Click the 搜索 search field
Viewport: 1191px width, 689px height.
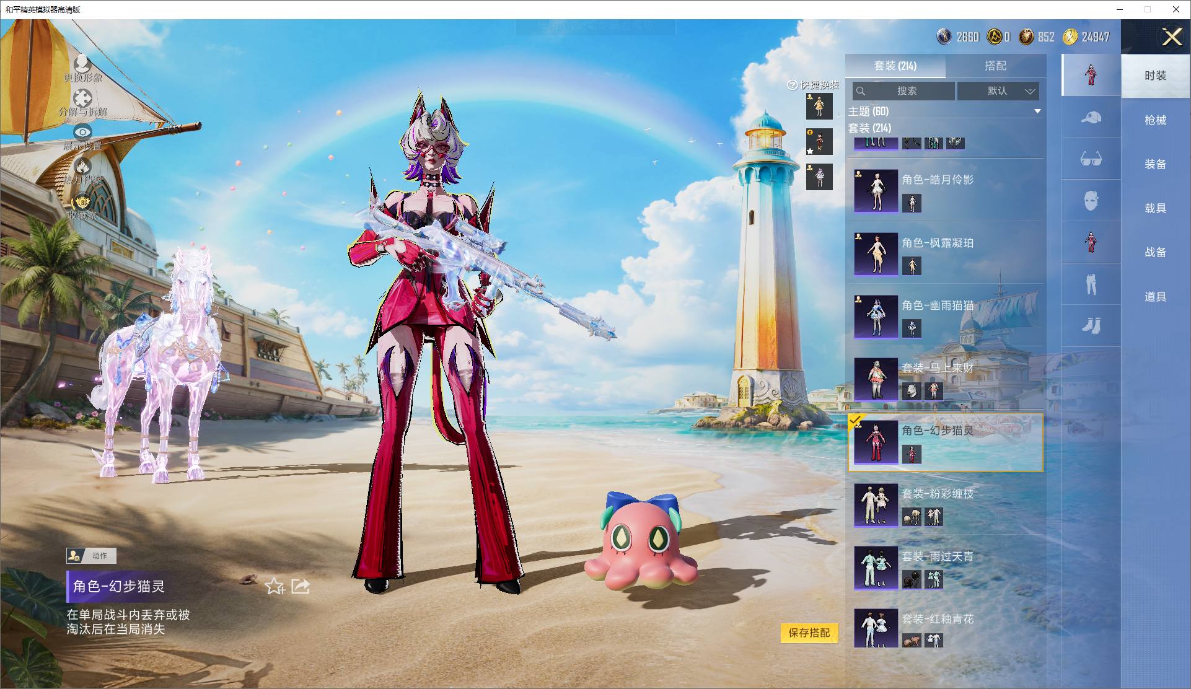click(903, 91)
